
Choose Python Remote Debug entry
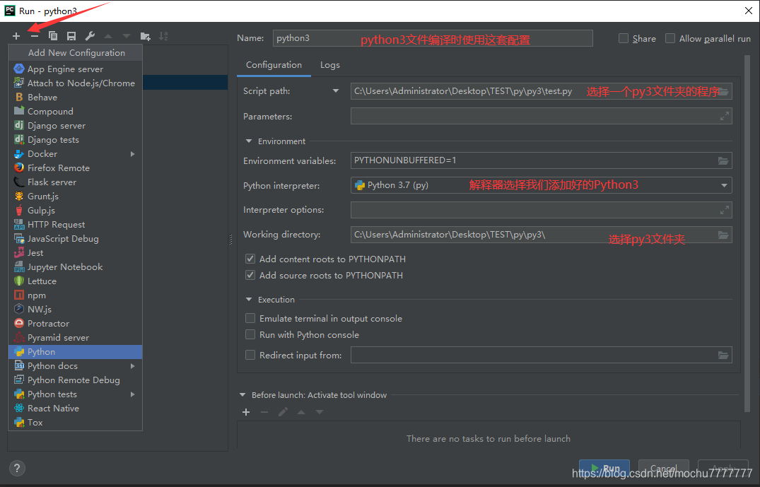(75, 380)
